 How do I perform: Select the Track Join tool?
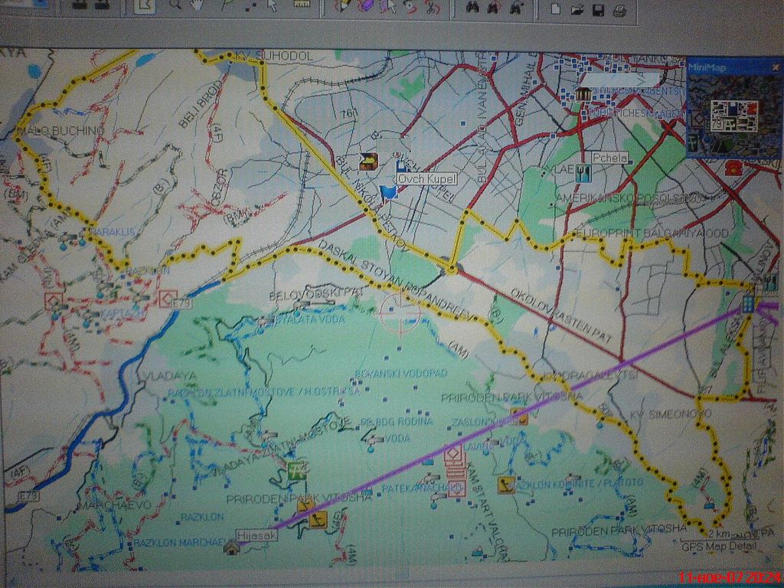(x=410, y=7)
